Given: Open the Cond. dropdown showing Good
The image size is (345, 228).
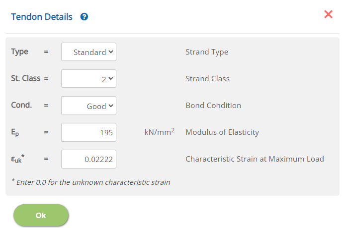Looking at the screenshot, I should (88, 106).
